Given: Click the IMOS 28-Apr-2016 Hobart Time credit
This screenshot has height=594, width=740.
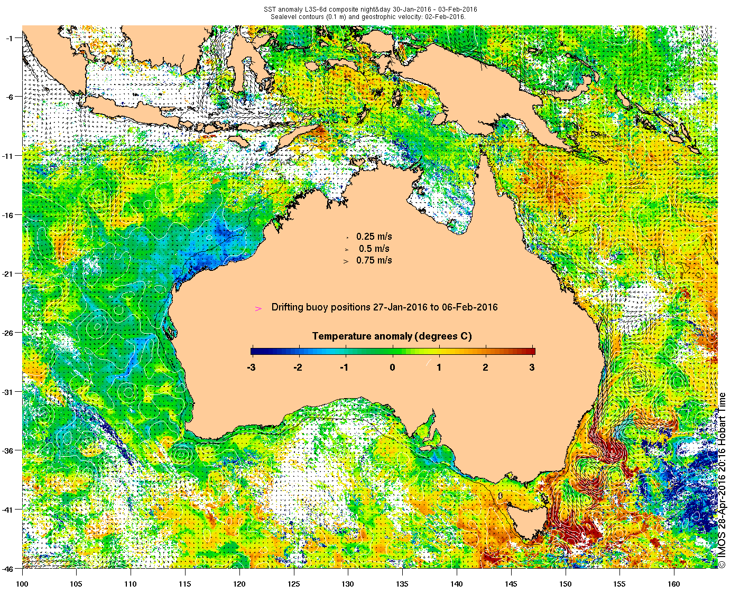Looking at the screenshot, I should tap(722, 480).
